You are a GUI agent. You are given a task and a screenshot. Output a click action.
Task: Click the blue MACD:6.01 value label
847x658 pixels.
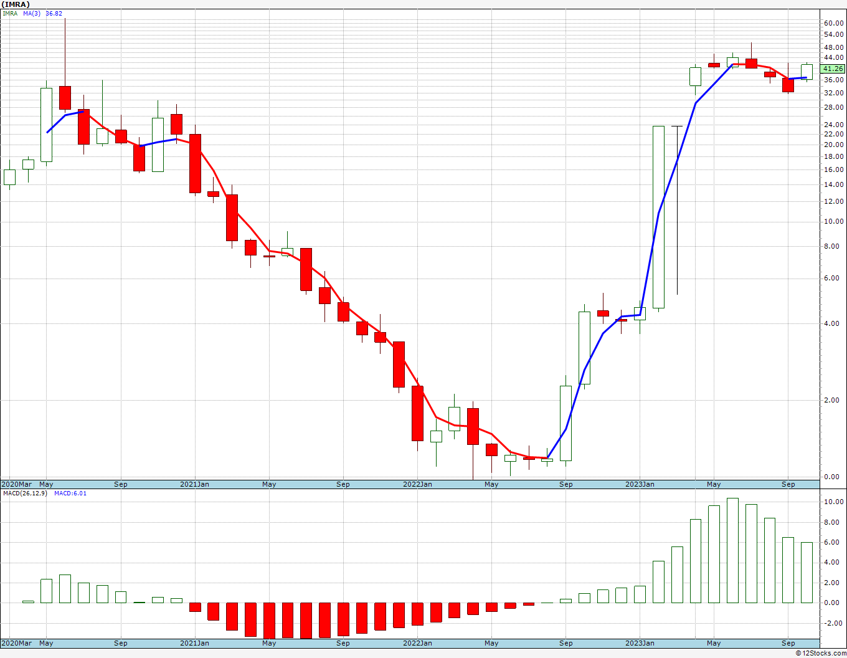(70, 493)
